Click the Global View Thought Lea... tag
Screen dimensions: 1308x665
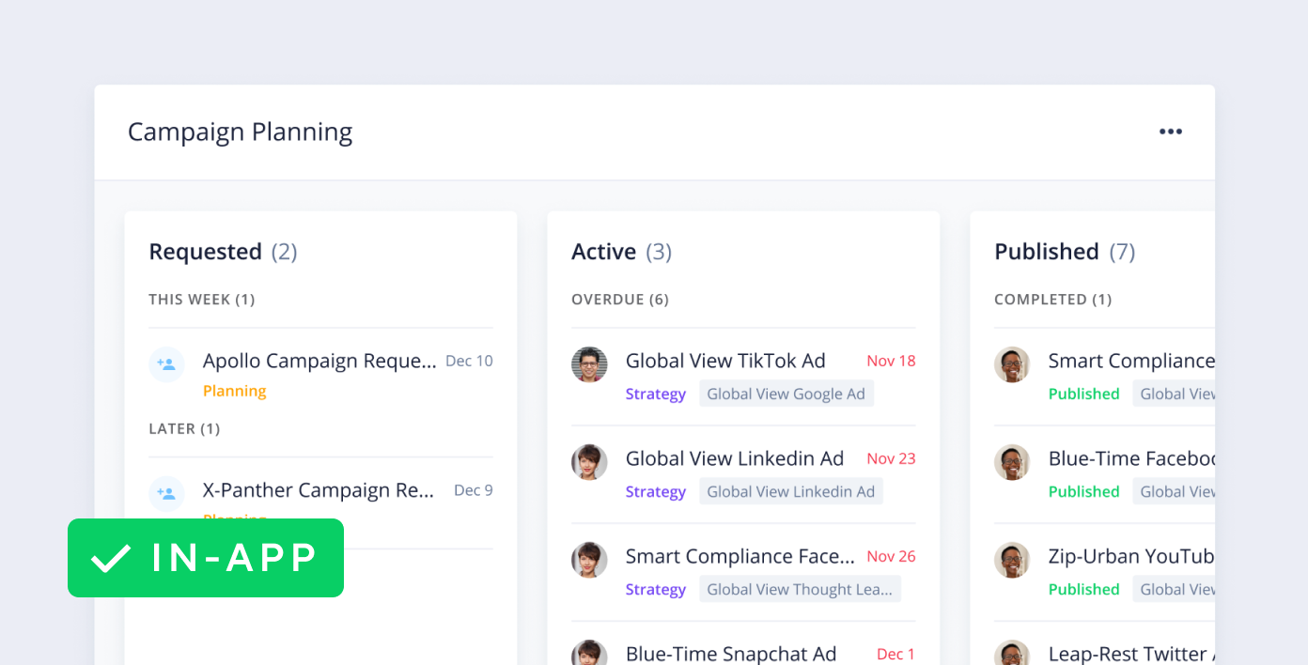[799, 589]
